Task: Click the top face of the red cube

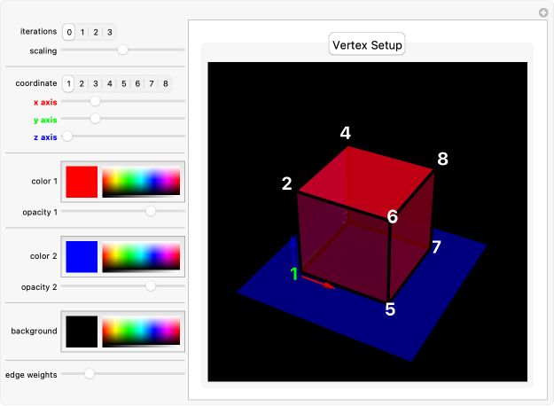Action: (366, 182)
